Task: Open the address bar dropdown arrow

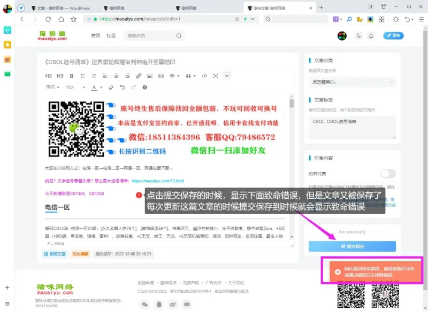Action: pos(253,19)
